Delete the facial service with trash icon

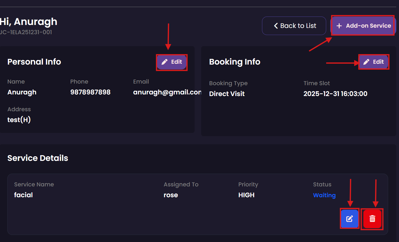tap(372, 219)
